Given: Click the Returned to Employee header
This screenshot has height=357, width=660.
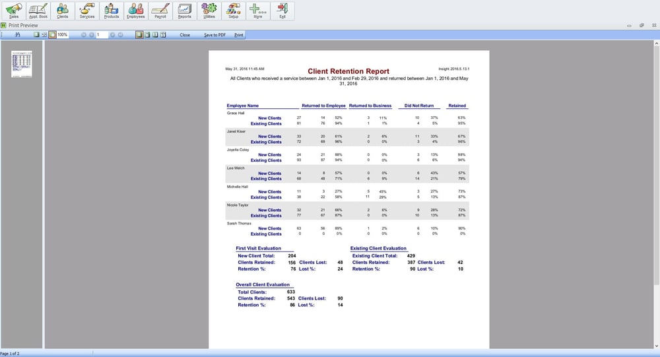Looking at the screenshot, I should pos(323,106).
